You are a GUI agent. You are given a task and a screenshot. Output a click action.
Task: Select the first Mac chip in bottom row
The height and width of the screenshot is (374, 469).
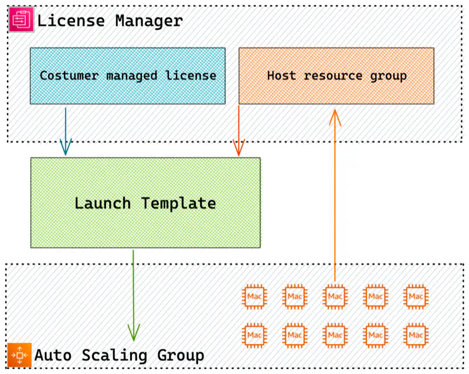point(254,335)
